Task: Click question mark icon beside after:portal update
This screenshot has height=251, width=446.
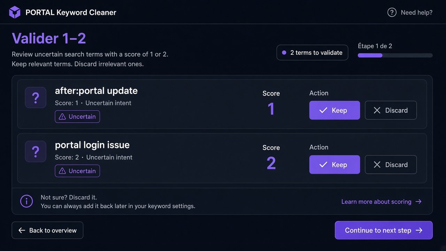Action: (36, 98)
